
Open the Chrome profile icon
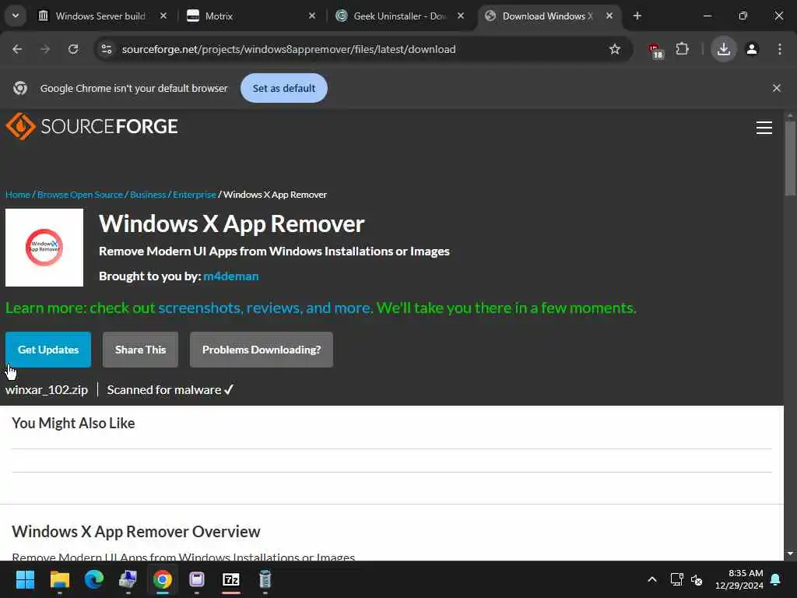[752, 49]
